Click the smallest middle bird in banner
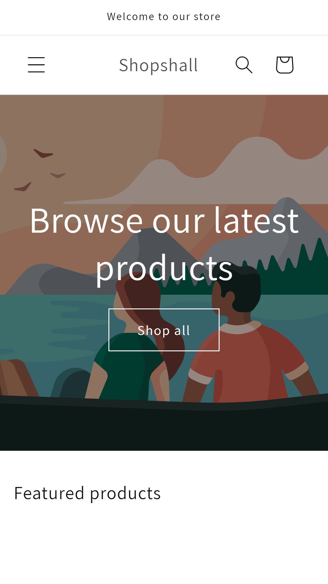This screenshot has height=584, width=328. tap(58, 175)
